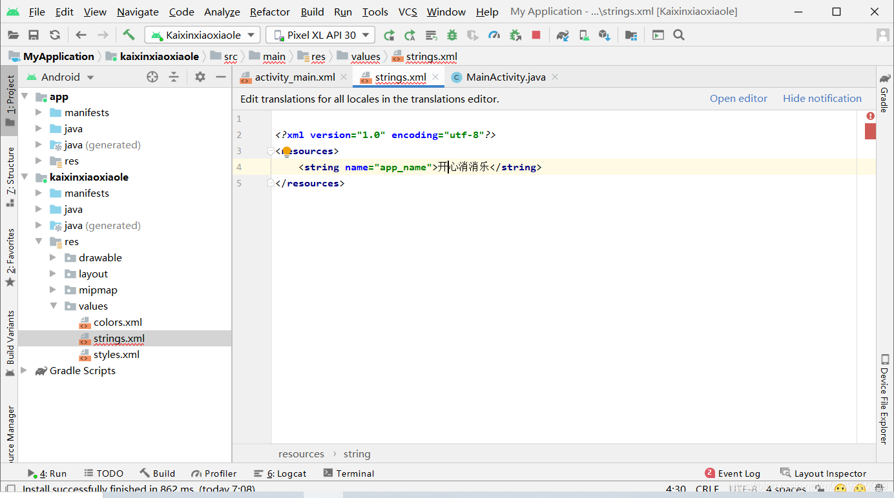894x498 pixels.
Task: Open the Refactor menu
Action: click(269, 12)
